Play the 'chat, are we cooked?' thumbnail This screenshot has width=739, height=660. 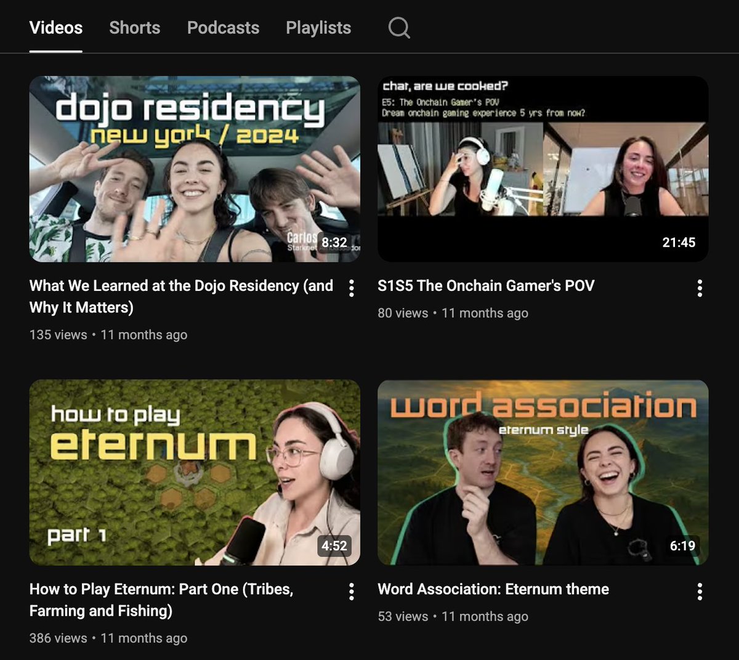543,169
